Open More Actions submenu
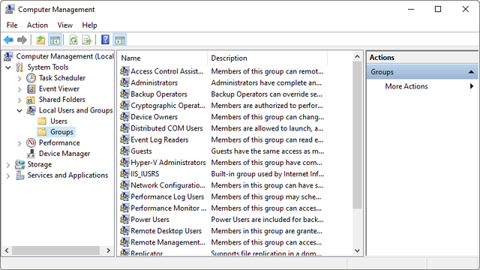480x270 pixels. click(406, 86)
